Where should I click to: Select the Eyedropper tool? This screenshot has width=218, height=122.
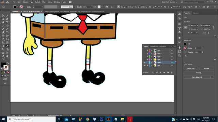point(7,46)
